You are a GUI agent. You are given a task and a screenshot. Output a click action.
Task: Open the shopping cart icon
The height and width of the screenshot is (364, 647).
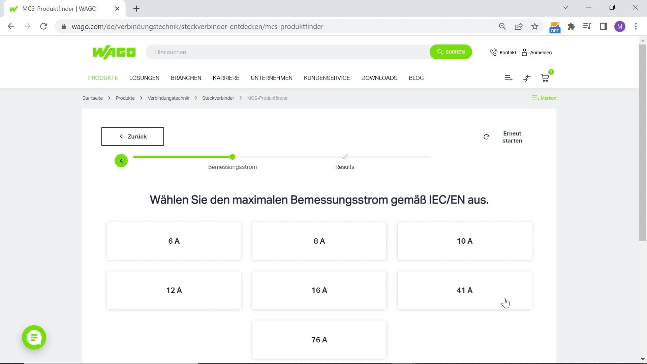click(x=545, y=78)
